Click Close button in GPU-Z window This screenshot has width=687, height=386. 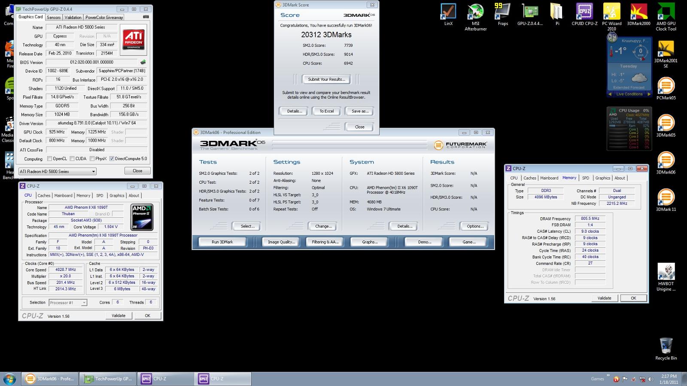pyautogui.click(x=137, y=171)
